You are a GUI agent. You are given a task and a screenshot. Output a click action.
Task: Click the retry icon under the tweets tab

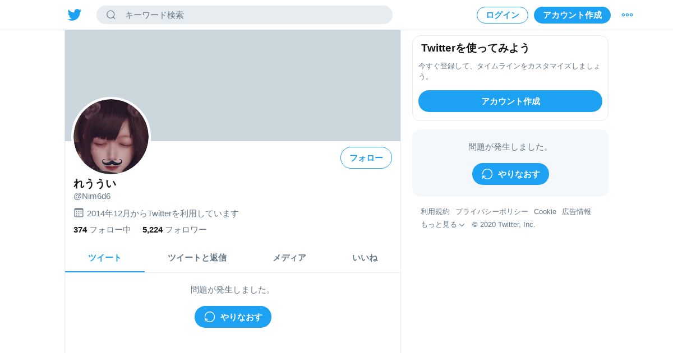(x=210, y=317)
